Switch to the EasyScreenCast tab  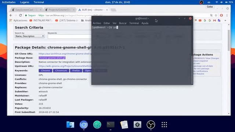(x=26, y=10)
